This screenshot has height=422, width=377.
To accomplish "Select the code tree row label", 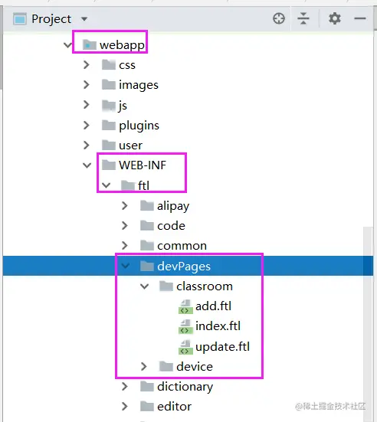I will (172, 226).
